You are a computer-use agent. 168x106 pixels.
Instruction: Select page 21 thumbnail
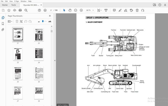point(18,35)
